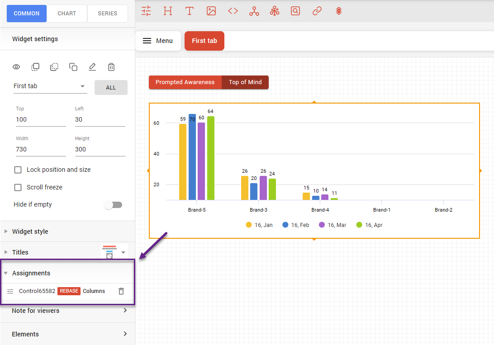494x345 pixels.
Task: Open the SERIES tab
Action: coord(108,14)
